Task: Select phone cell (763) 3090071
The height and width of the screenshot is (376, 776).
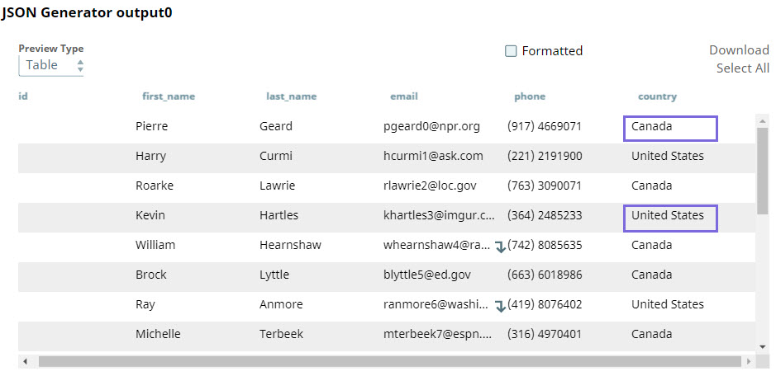Action: click(x=545, y=186)
